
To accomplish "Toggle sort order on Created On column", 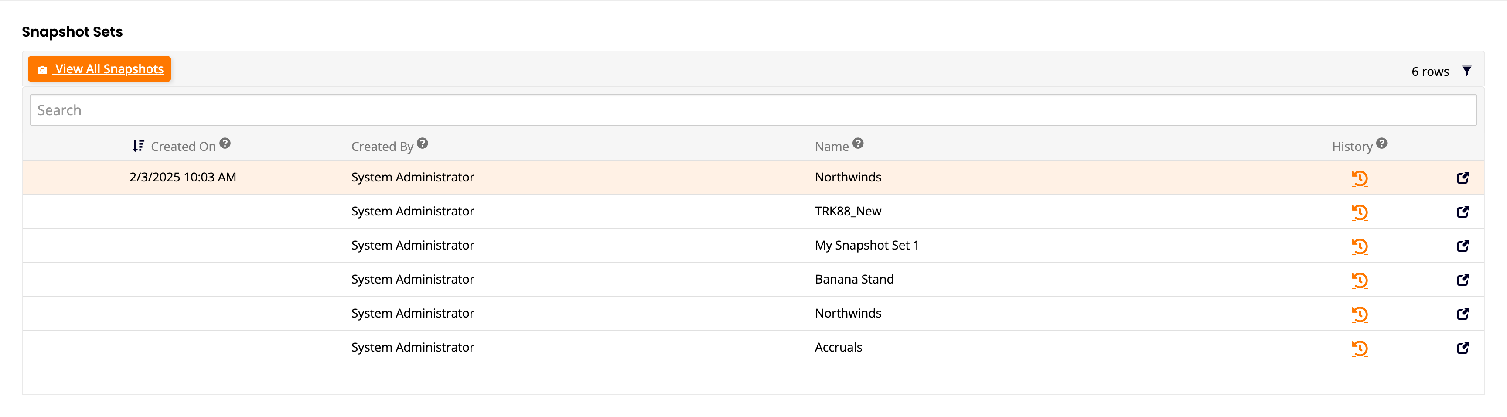I will coord(138,146).
